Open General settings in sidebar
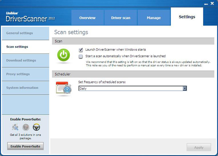Viewport: 218px width, 156px height. (25, 33)
